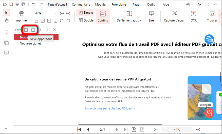Screen dimensions: 222x134
Task: Rotate the page clockwise
Action: (62, 21)
